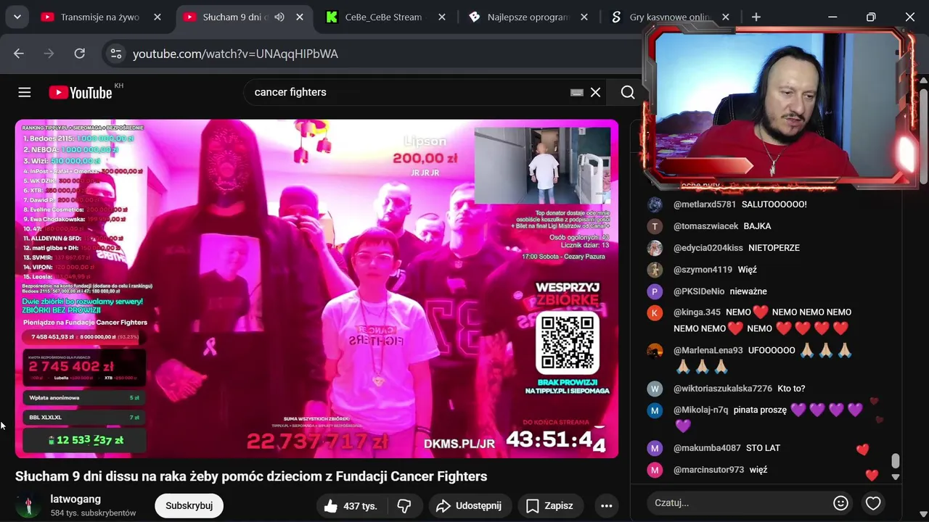Image resolution: width=929 pixels, height=522 pixels.
Task: Run search with magnifier button
Action: [x=628, y=92]
